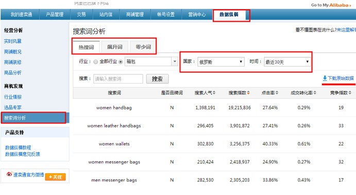Switch to the 零少词 tab

click(x=143, y=47)
